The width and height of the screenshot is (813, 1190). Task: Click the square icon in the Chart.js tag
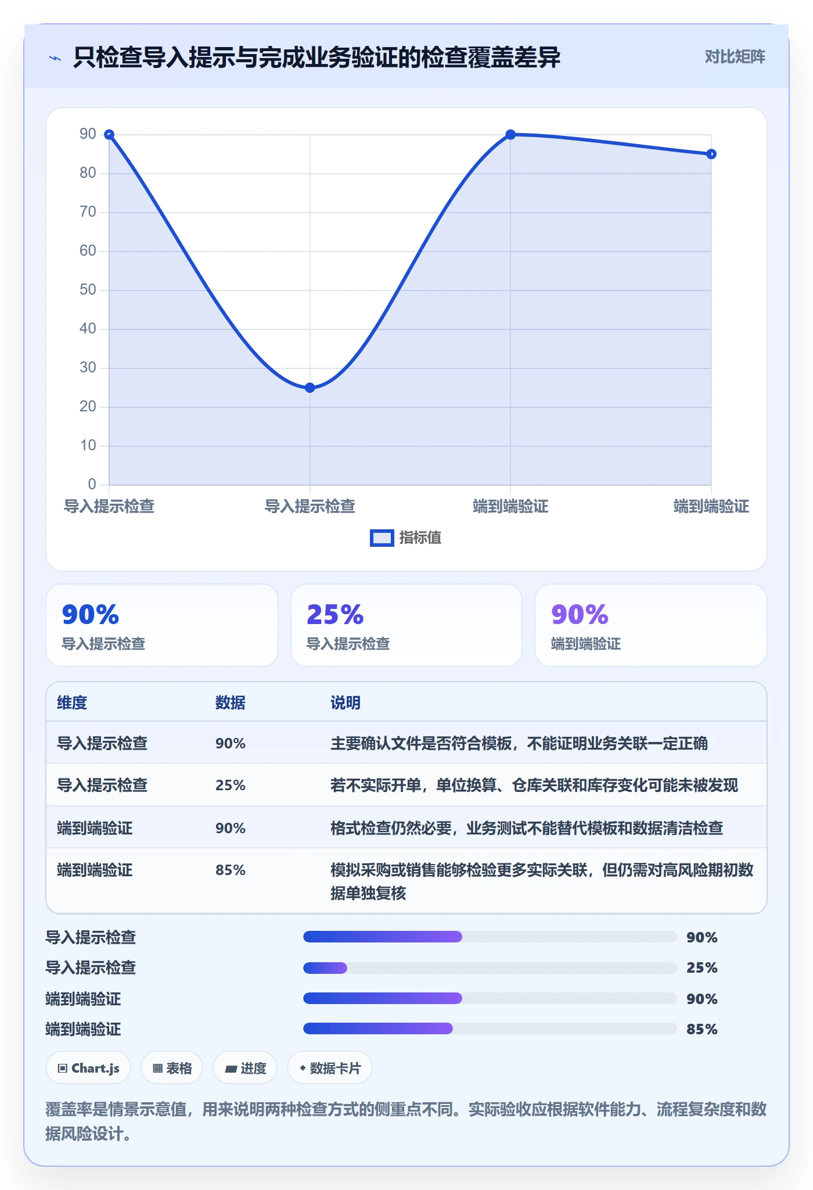tap(63, 1069)
